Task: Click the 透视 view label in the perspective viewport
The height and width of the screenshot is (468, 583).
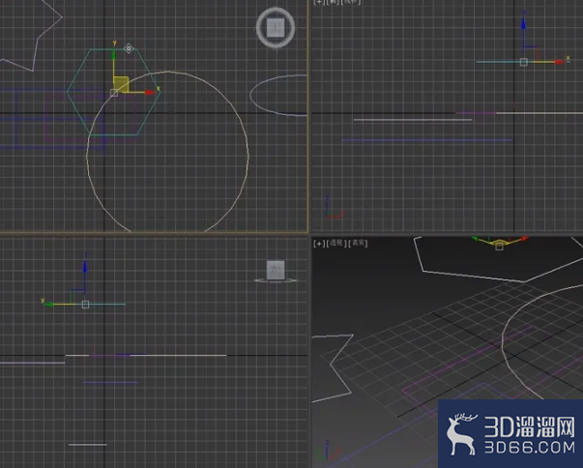Action: (336, 243)
